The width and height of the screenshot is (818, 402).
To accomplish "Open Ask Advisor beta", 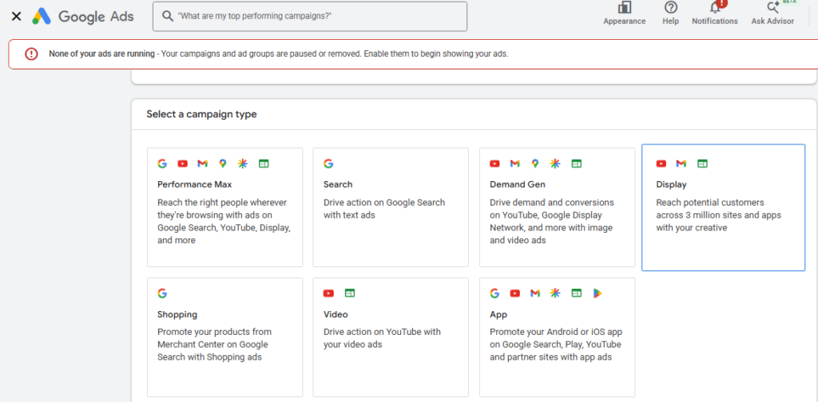I will coord(772,14).
